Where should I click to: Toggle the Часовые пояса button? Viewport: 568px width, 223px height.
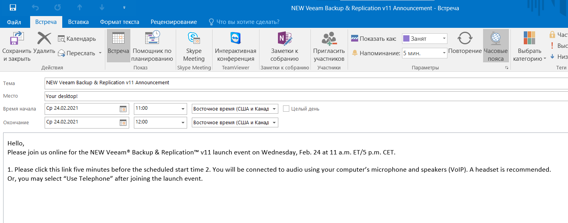[x=496, y=46]
